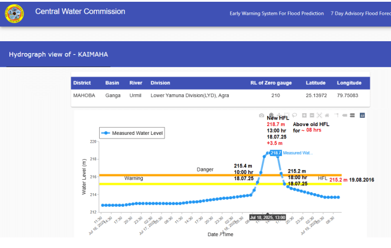Viewport: 391px width, 248px height.
Task: Open Early Warning System For Flood Prediction
Action: click(x=275, y=13)
